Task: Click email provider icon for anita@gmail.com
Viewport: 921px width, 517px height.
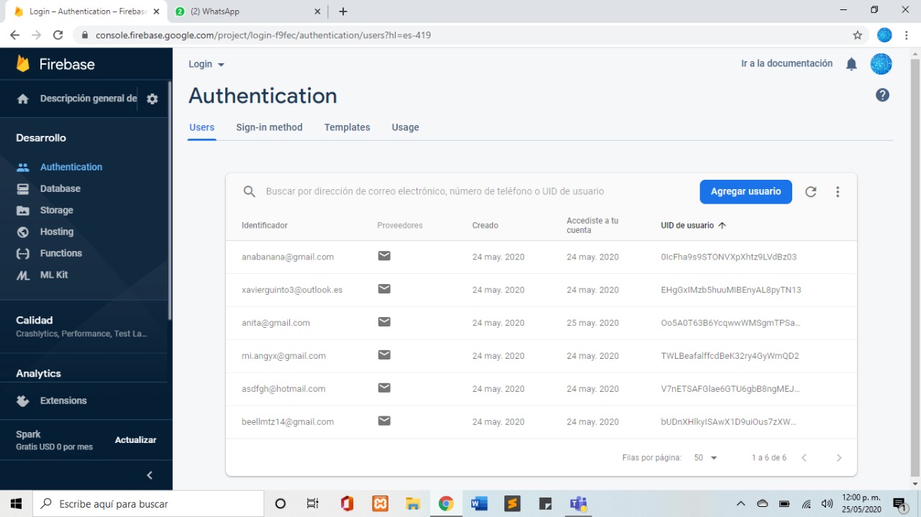Action: tap(384, 322)
